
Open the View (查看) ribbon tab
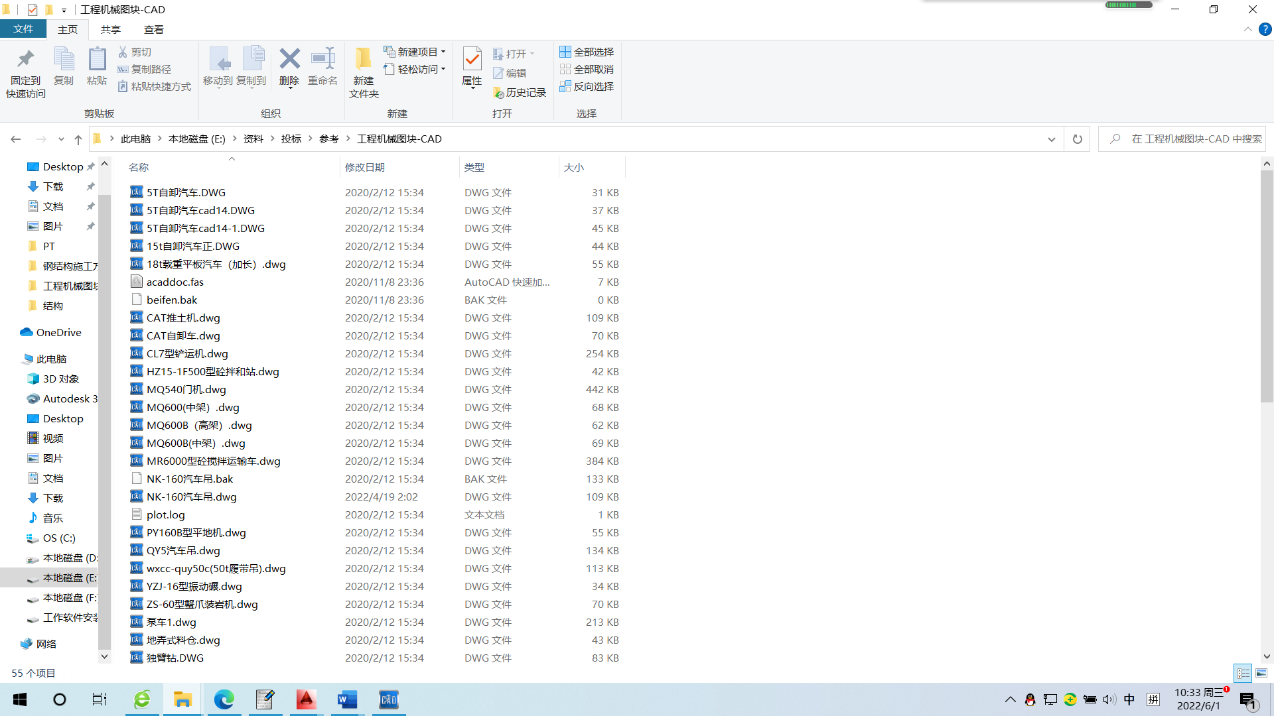coord(153,29)
